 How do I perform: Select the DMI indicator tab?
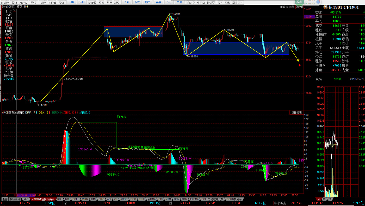(93, 199)
